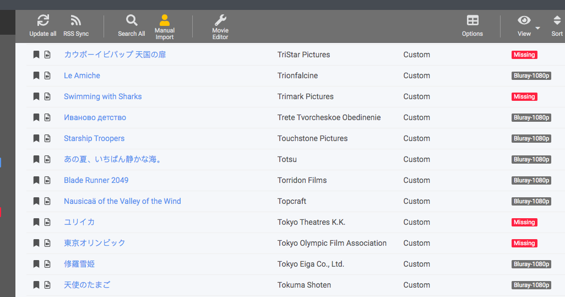The width and height of the screenshot is (565, 297).
Task: Click studio text TriStar Pictures
Action: (x=304, y=55)
